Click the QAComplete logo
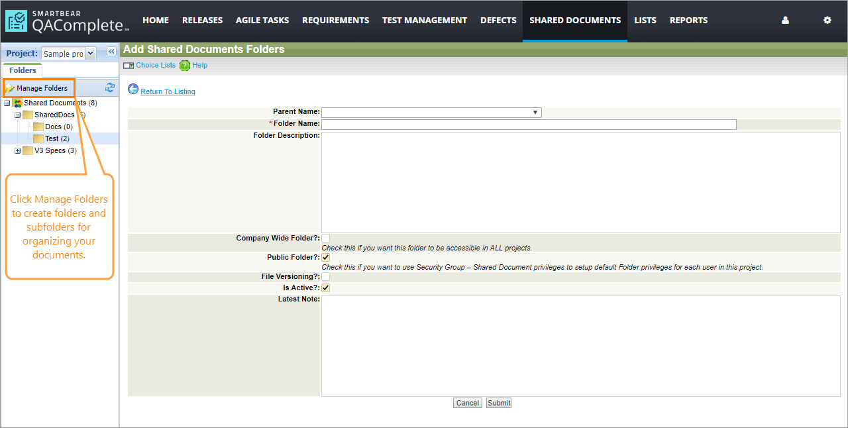This screenshot has width=848, height=428. (x=67, y=21)
